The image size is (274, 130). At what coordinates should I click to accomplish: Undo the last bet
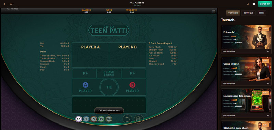click(127, 119)
